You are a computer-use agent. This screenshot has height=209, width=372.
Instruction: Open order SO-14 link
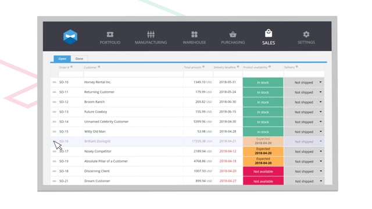pyautogui.click(x=63, y=121)
